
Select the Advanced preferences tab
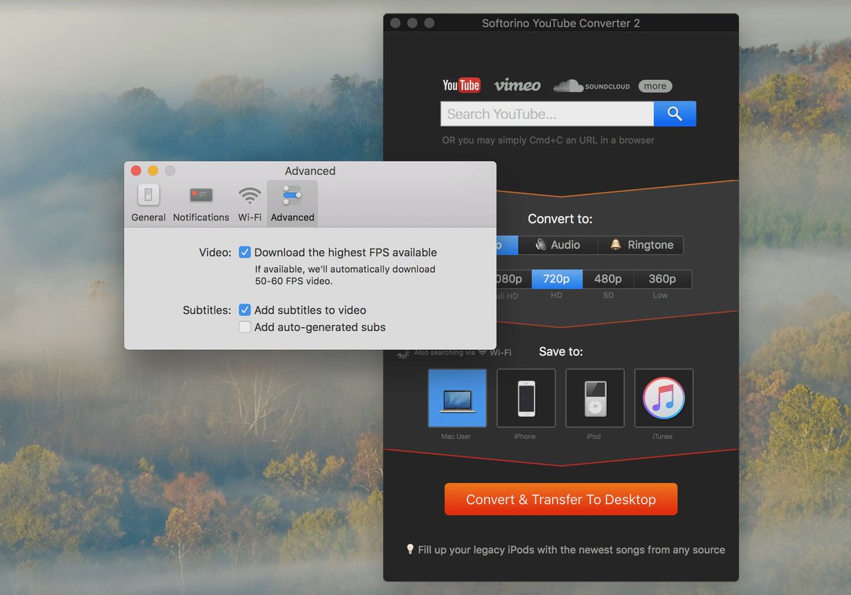click(292, 202)
